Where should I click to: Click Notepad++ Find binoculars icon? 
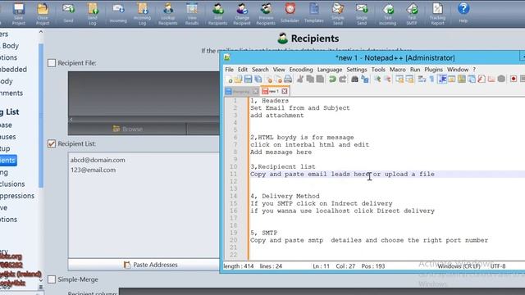click(x=354, y=79)
